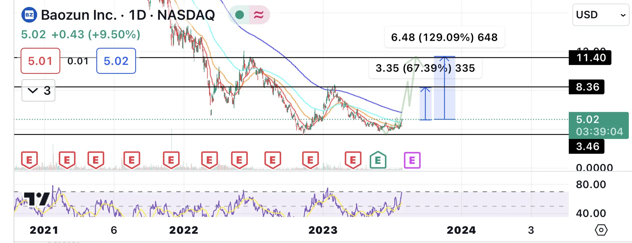The height and width of the screenshot is (243, 632).
Task: Open the red earnings marker just before 2023
Action: [x=310, y=160]
